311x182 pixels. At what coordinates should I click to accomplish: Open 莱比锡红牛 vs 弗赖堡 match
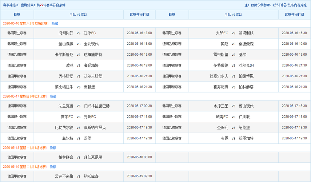[78, 87]
